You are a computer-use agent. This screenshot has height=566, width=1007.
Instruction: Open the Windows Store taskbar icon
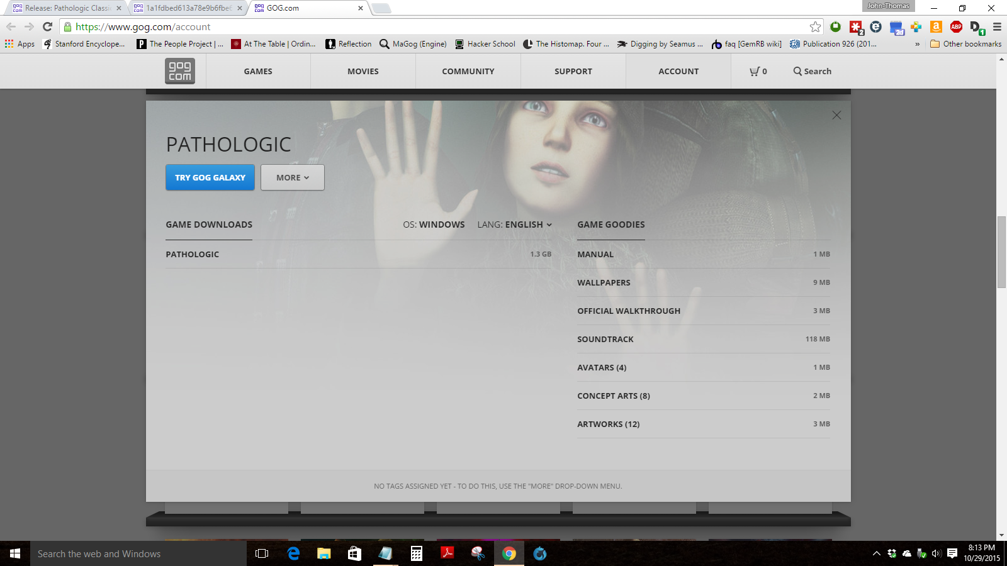tap(354, 553)
